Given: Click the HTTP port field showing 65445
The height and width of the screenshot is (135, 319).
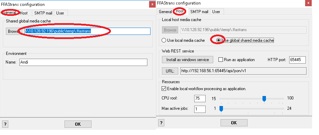Looking at the screenshot, I should [x=298, y=60].
